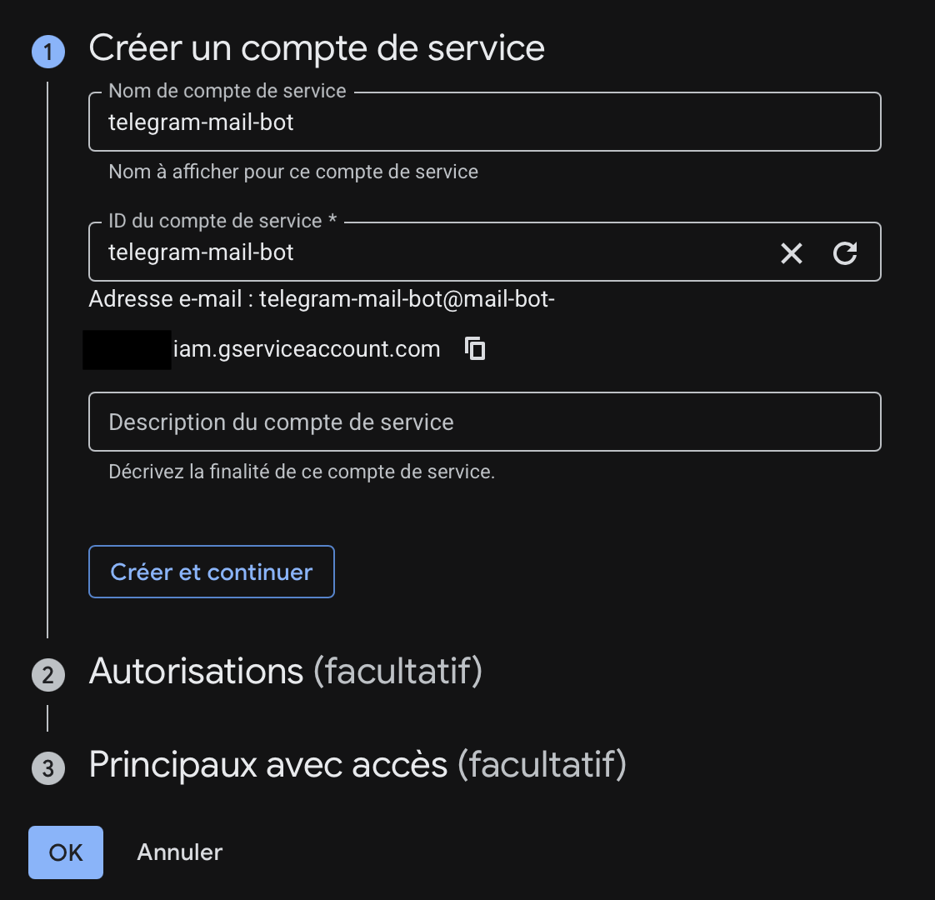Click the step 1 number badge

[x=47, y=52]
